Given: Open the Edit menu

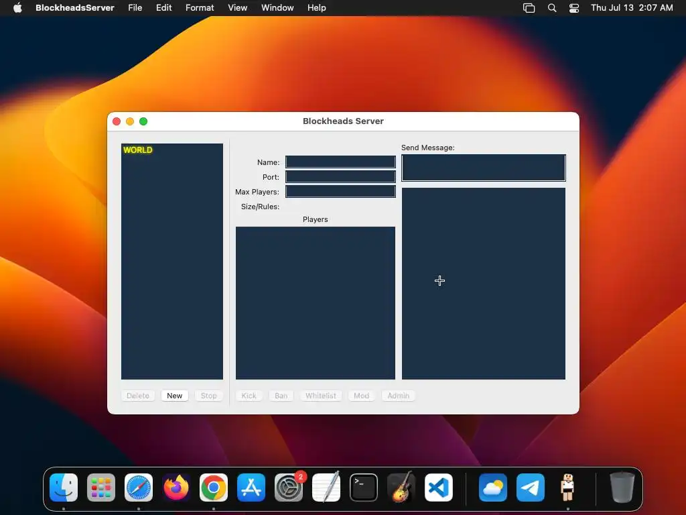Looking at the screenshot, I should (163, 8).
